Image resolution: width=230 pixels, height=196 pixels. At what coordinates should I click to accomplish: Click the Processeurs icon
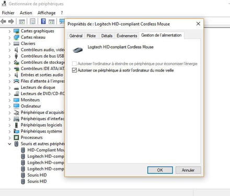[x=16, y=137]
